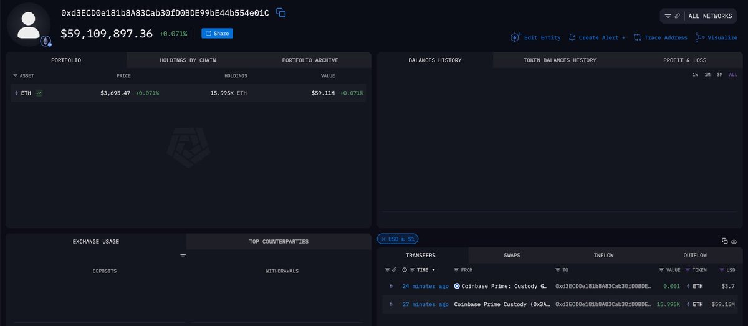Select the EXCHANGE USAGE tab
The width and height of the screenshot is (748, 326).
coord(96,241)
